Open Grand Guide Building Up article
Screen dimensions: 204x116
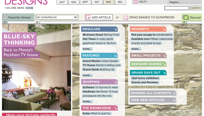pos(99,70)
